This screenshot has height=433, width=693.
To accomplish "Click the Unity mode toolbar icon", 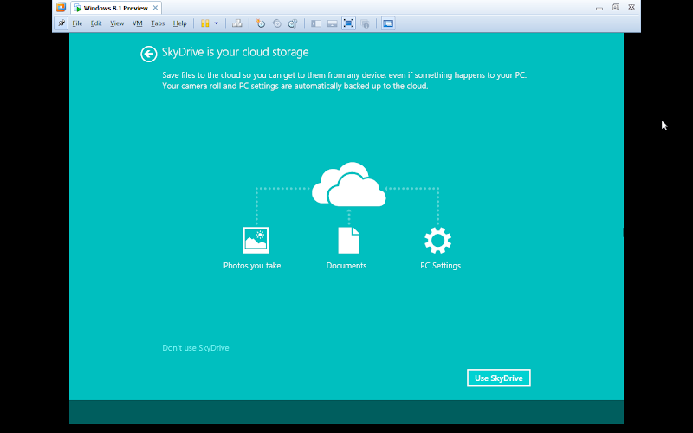I will pyautogui.click(x=365, y=23).
